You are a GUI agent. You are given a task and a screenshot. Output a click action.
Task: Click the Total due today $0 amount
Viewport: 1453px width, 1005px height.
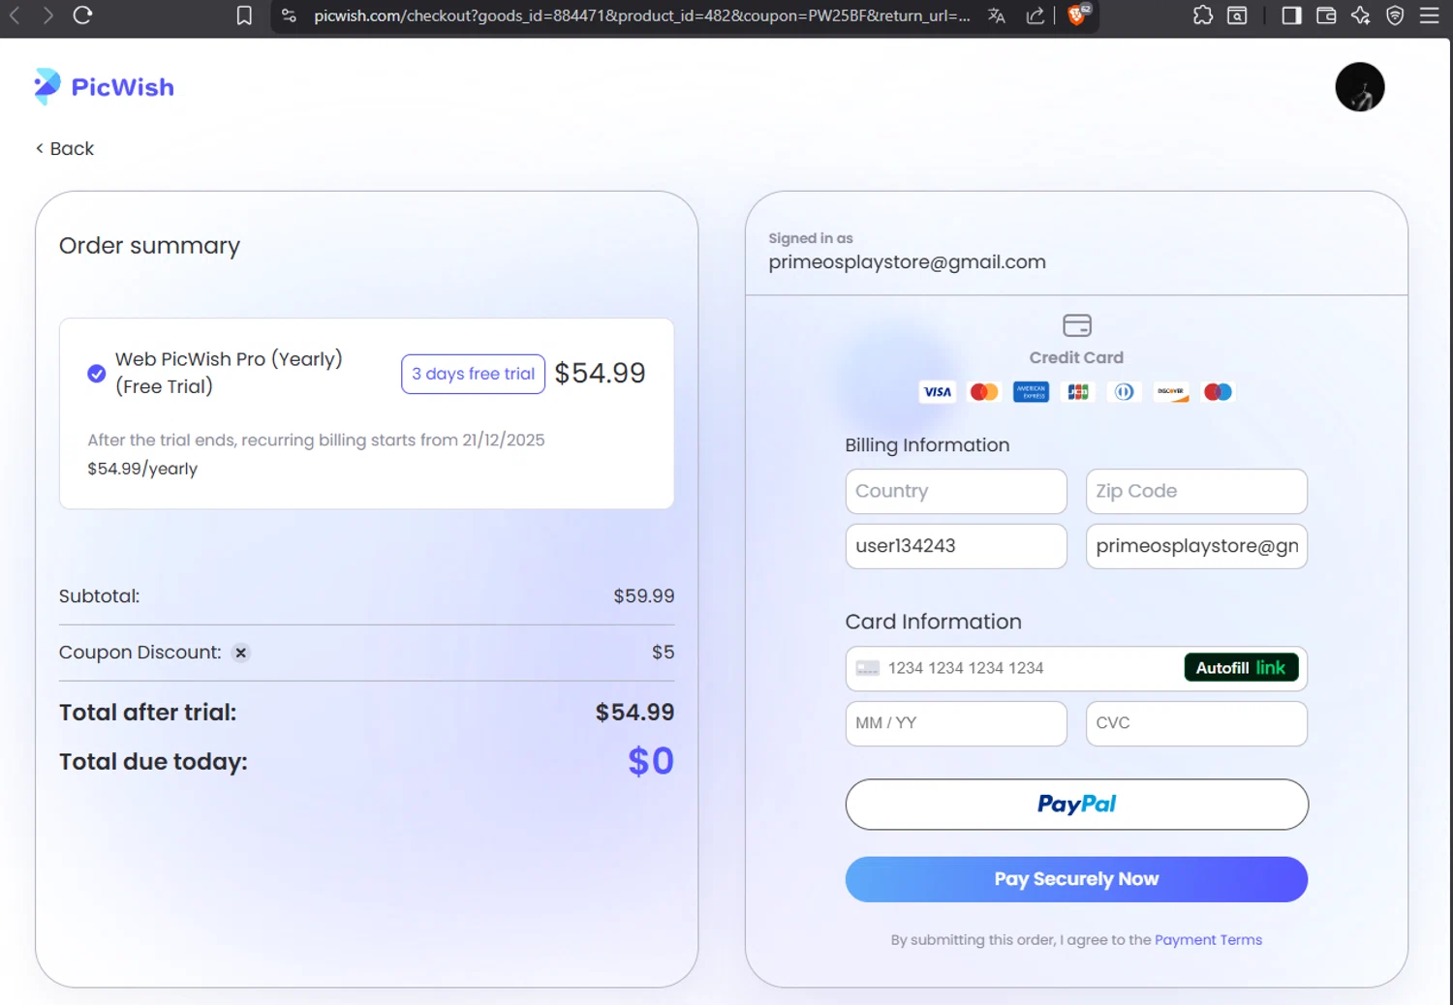pos(651,761)
